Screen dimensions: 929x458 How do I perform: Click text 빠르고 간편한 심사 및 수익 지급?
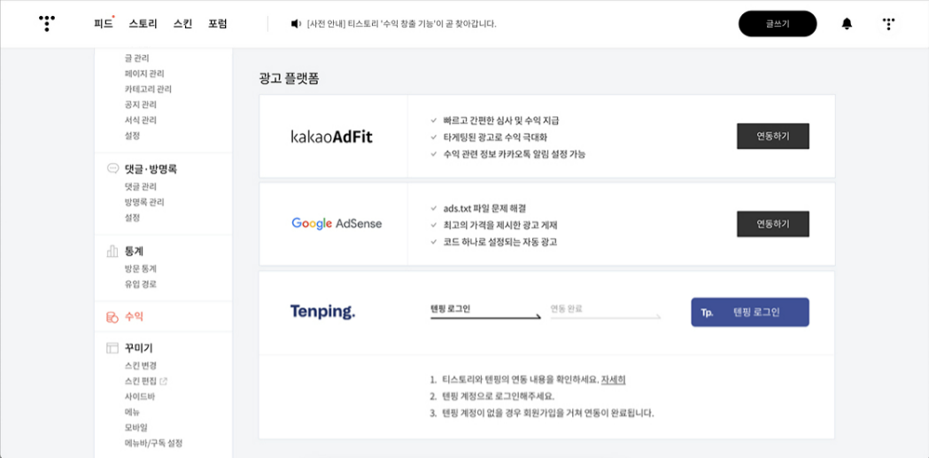tap(501, 120)
